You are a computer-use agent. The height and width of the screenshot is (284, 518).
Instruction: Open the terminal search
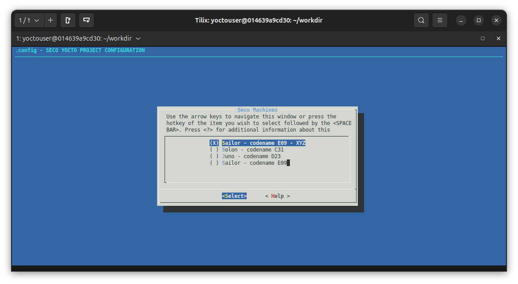pos(421,20)
